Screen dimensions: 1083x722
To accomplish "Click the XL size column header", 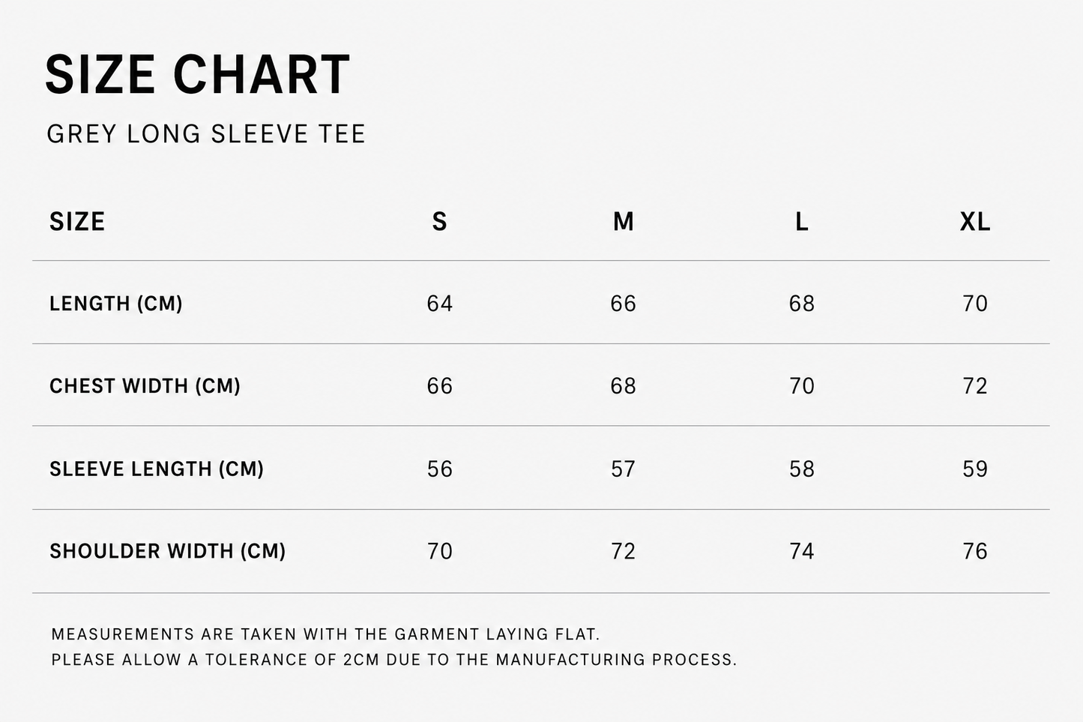I will (x=975, y=222).
